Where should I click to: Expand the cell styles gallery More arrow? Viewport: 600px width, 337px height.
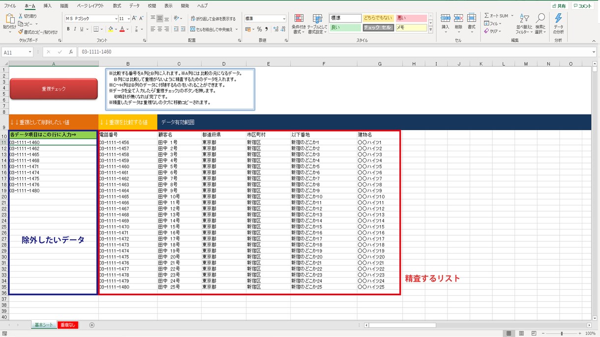(x=431, y=30)
